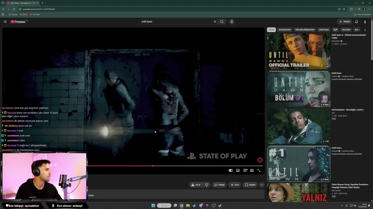Click the Chrome taskbar icon
The height and width of the screenshot is (209, 373).
(182, 206)
